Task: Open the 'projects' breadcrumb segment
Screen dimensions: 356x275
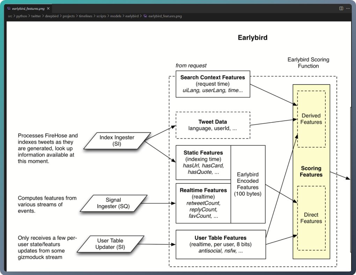Action: [x=68, y=16]
